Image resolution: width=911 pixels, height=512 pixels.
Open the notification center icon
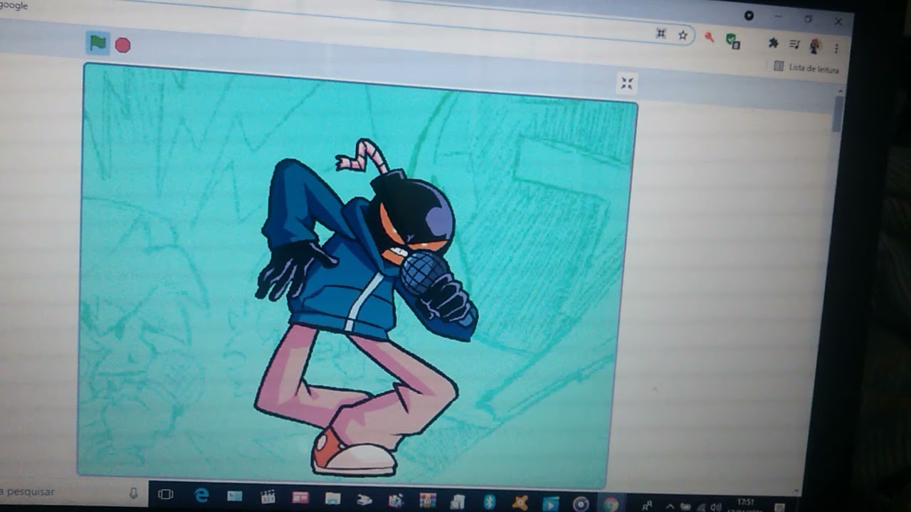click(x=779, y=507)
